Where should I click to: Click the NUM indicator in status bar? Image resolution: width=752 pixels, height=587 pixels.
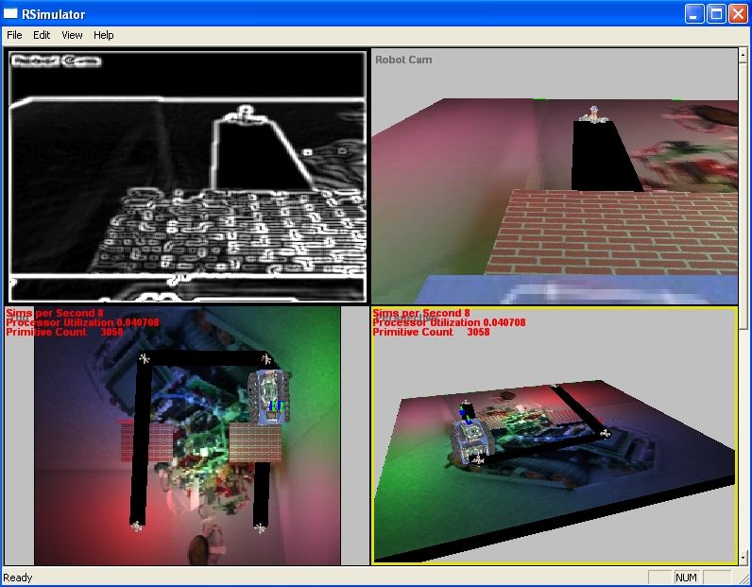(x=687, y=578)
